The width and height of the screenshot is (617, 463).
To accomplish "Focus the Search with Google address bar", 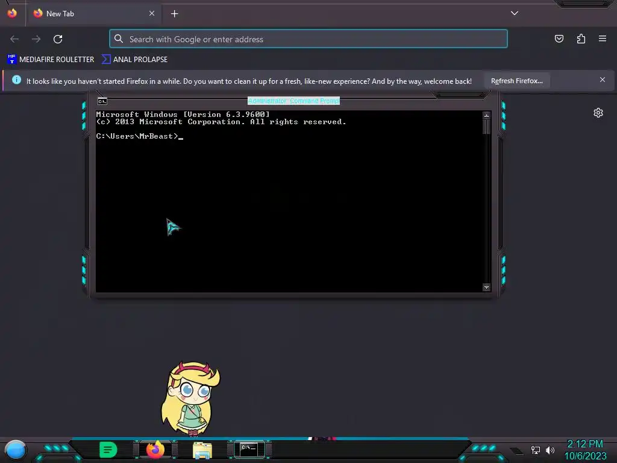I will point(308,39).
